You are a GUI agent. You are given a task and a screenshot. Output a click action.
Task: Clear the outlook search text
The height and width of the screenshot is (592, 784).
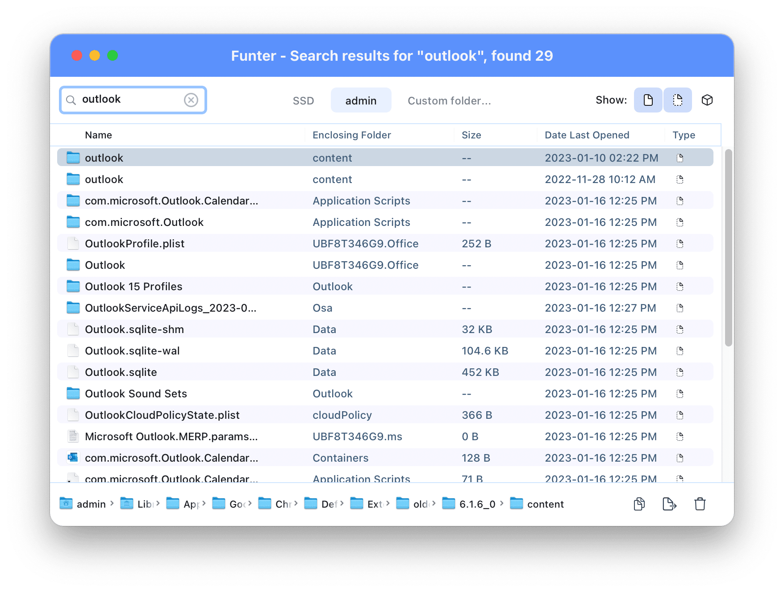click(191, 100)
